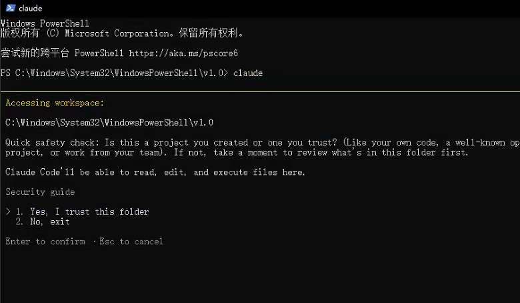Click the Claude Code'll be able to read line

pyautogui.click(x=155, y=172)
